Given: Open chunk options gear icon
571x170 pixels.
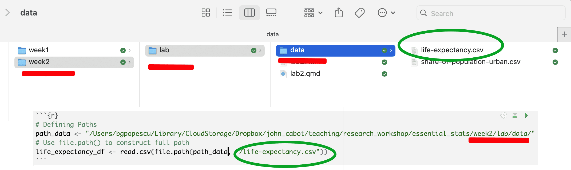Looking at the screenshot, I should 503,115.
